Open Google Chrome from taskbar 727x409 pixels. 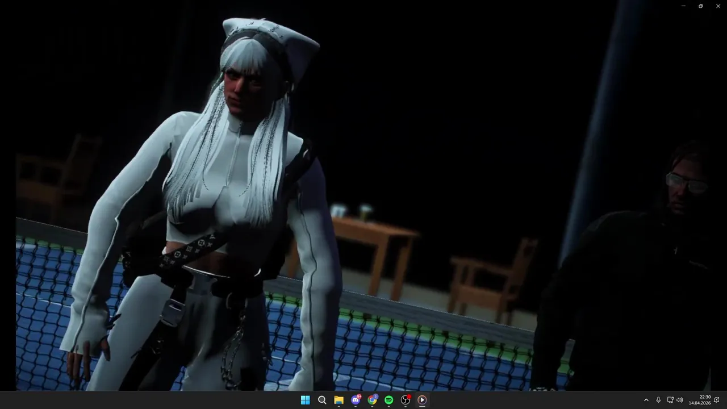[x=372, y=400]
